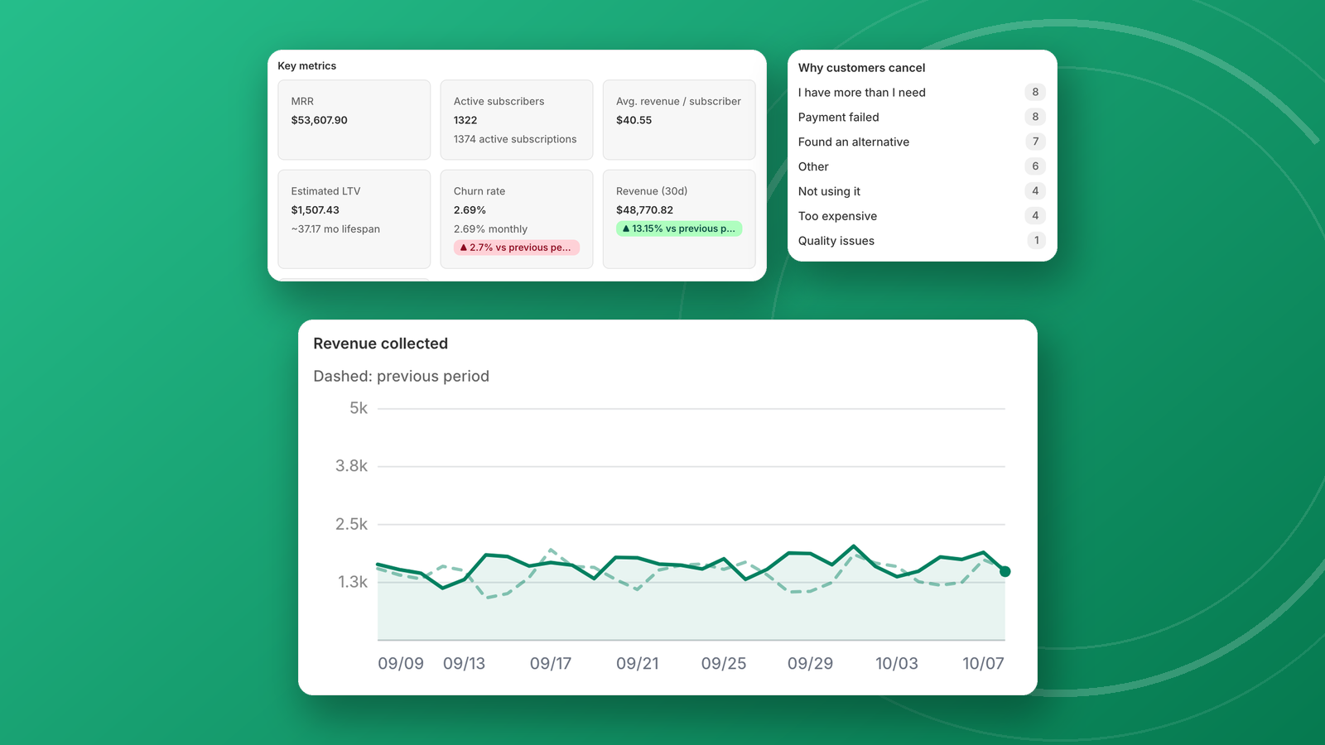The image size is (1325, 745).
Task: Select the 'Too expensive' reason
Action: 837,217
